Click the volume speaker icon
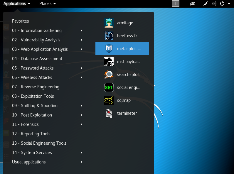 pos(214,4)
